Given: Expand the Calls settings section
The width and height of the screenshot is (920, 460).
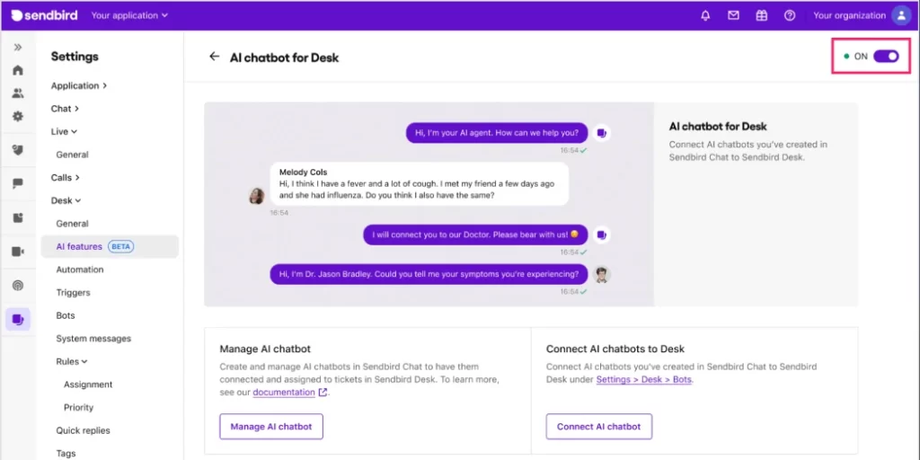Looking at the screenshot, I should pyautogui.click(x=66, y=177).
